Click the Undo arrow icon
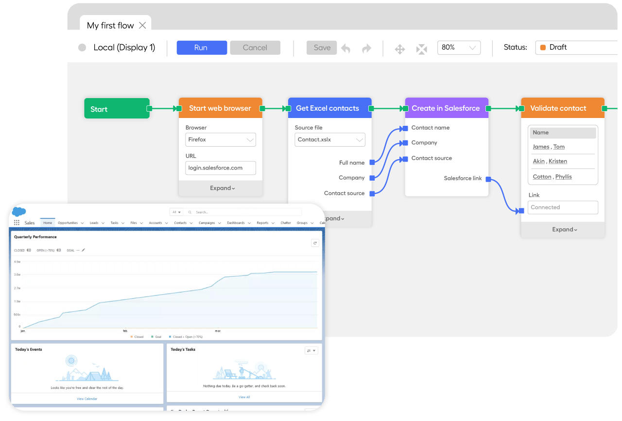 [346, 49]
